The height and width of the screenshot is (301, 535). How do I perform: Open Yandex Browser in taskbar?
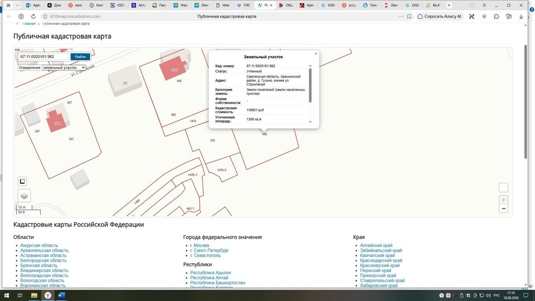47,295
